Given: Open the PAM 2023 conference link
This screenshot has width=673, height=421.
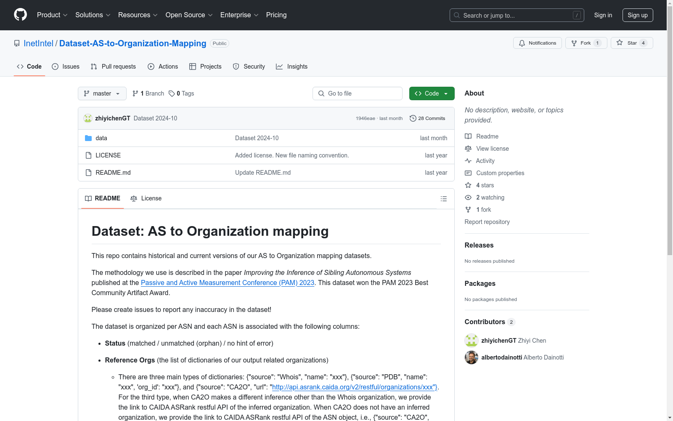Looking at the screenshot, I should tap(228, 282).
